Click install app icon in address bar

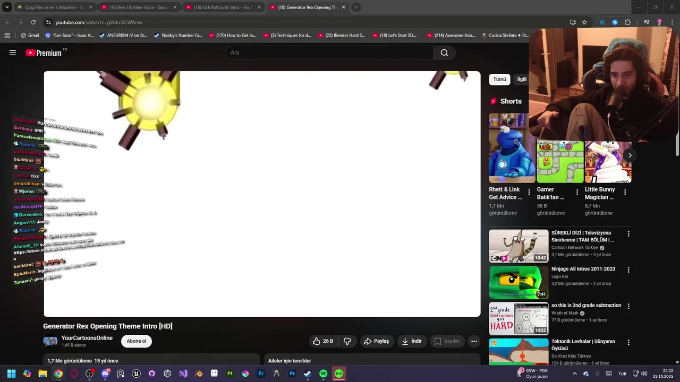(573, 22)
